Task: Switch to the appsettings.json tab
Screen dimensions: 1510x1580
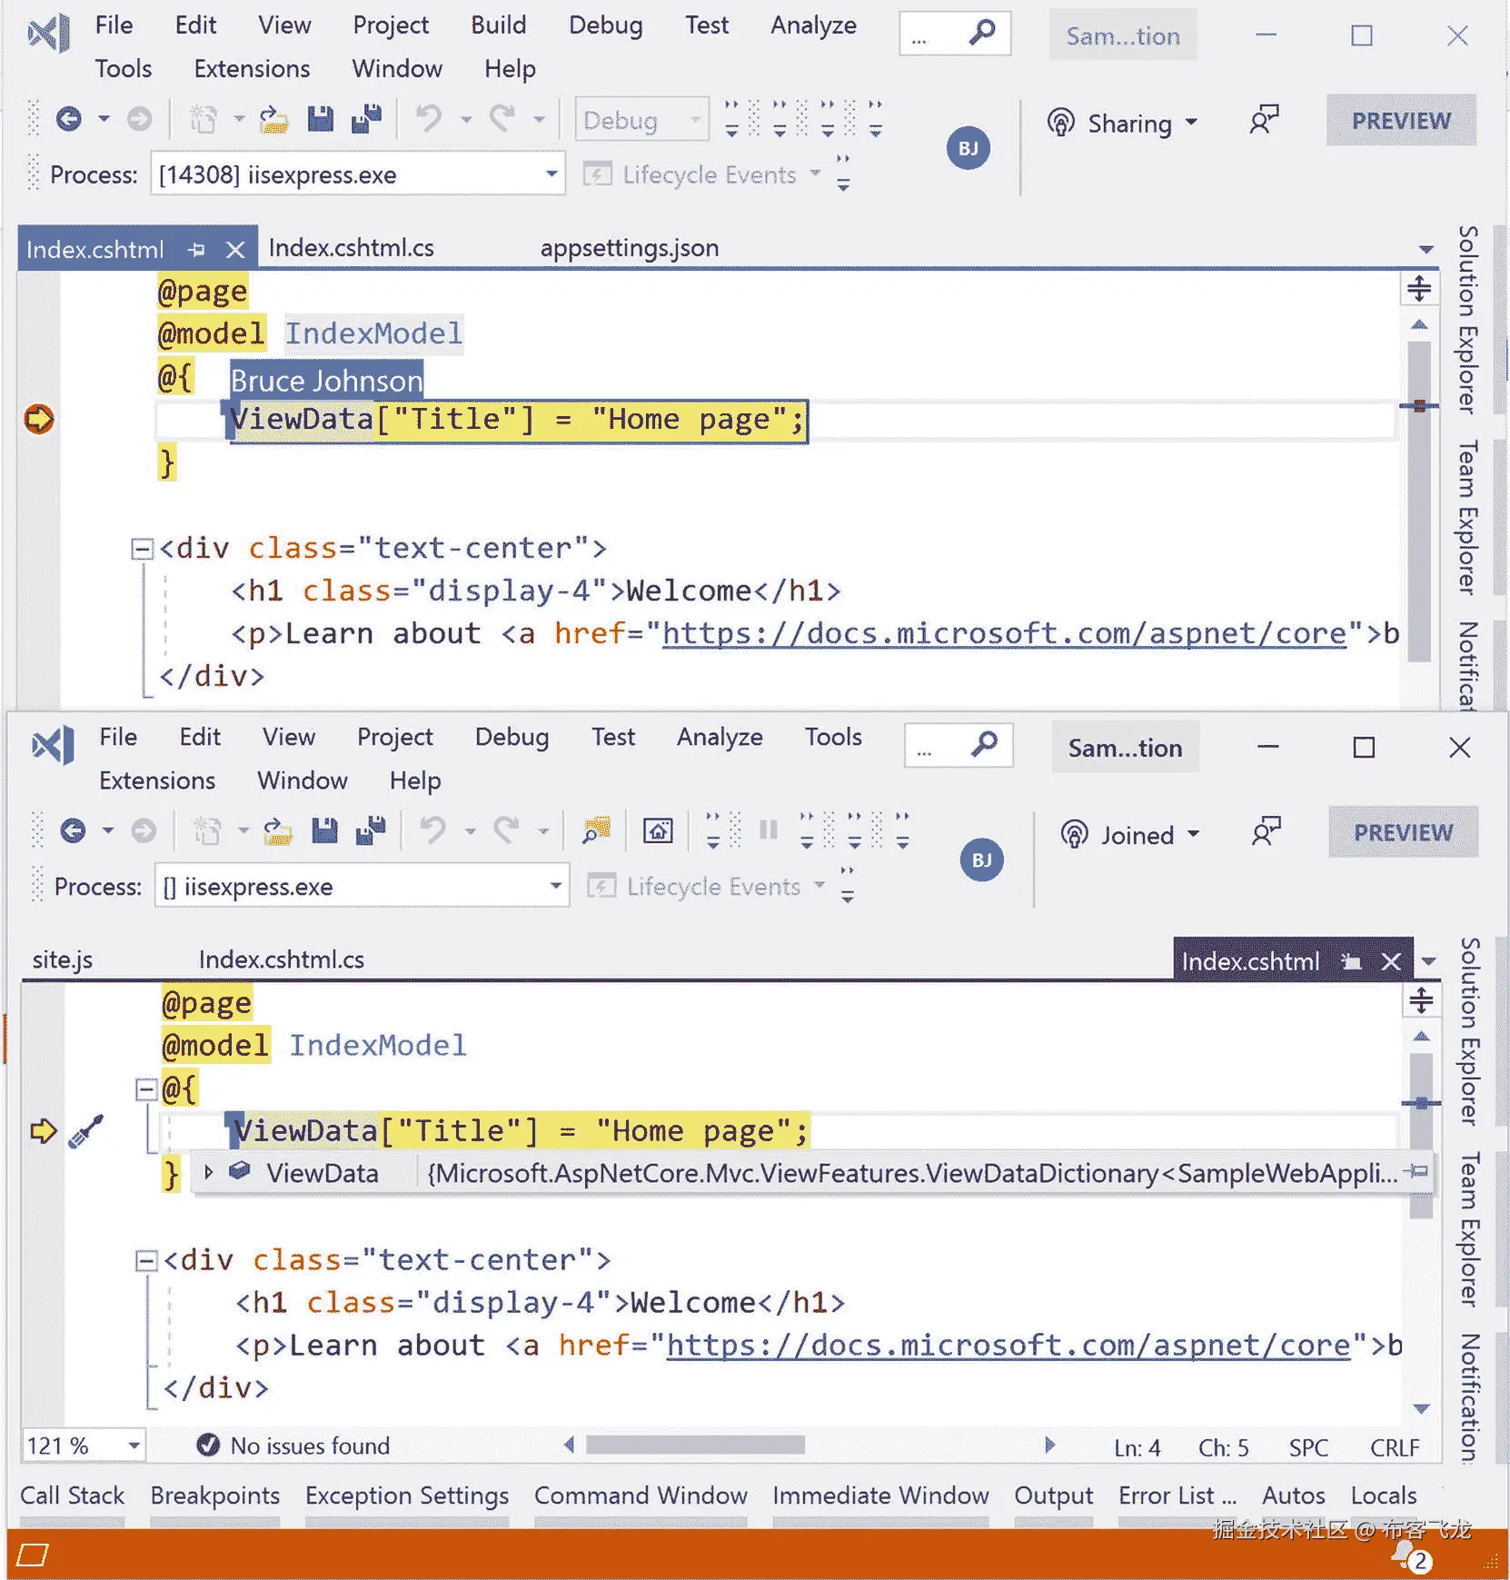Action: 628,247
